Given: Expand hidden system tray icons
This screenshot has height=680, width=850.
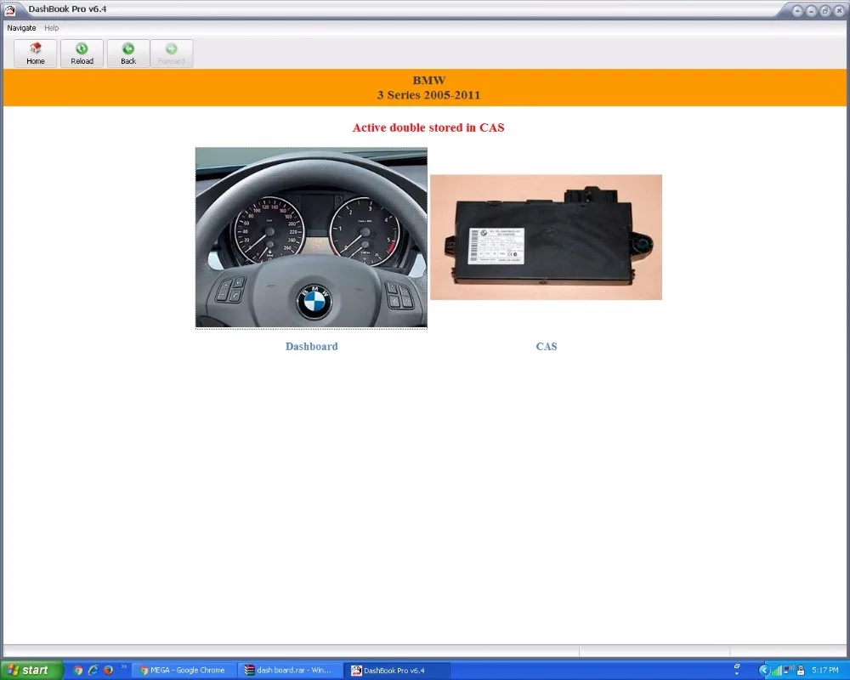Looking at the screenshot, I should point(762,670).
